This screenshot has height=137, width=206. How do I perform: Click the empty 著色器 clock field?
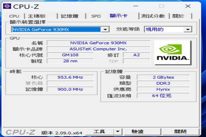(70, 83)
